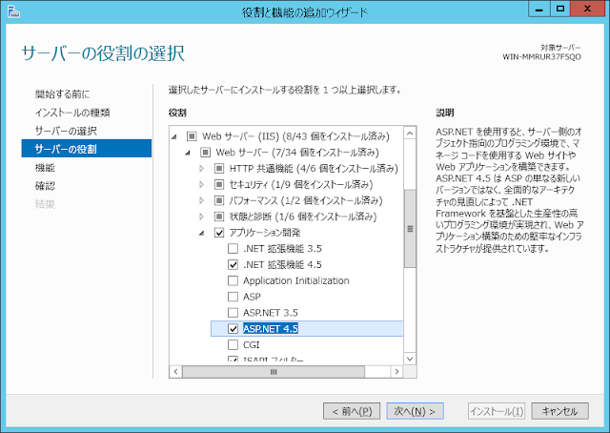
Task: Click the horizontal scrollbar thumb
Action: (274, 371)
